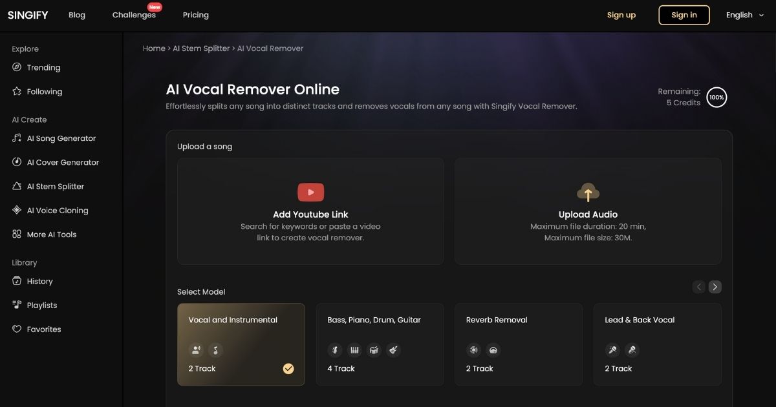The width and height of the screenshot is (776, 407).
Task: Click the Sign in button
Action: [684, 15]
